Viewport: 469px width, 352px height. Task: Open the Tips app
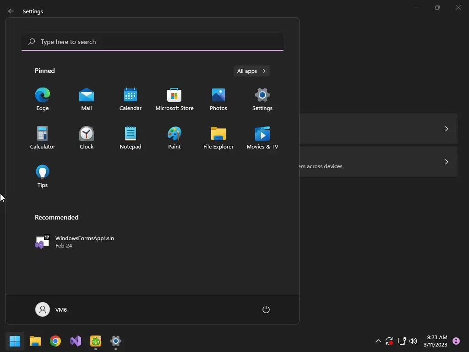coord(43,176)
